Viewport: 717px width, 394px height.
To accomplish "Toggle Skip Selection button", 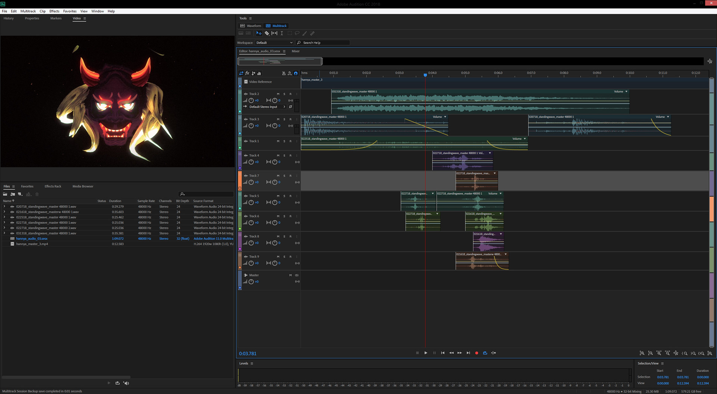I will 494,353.
